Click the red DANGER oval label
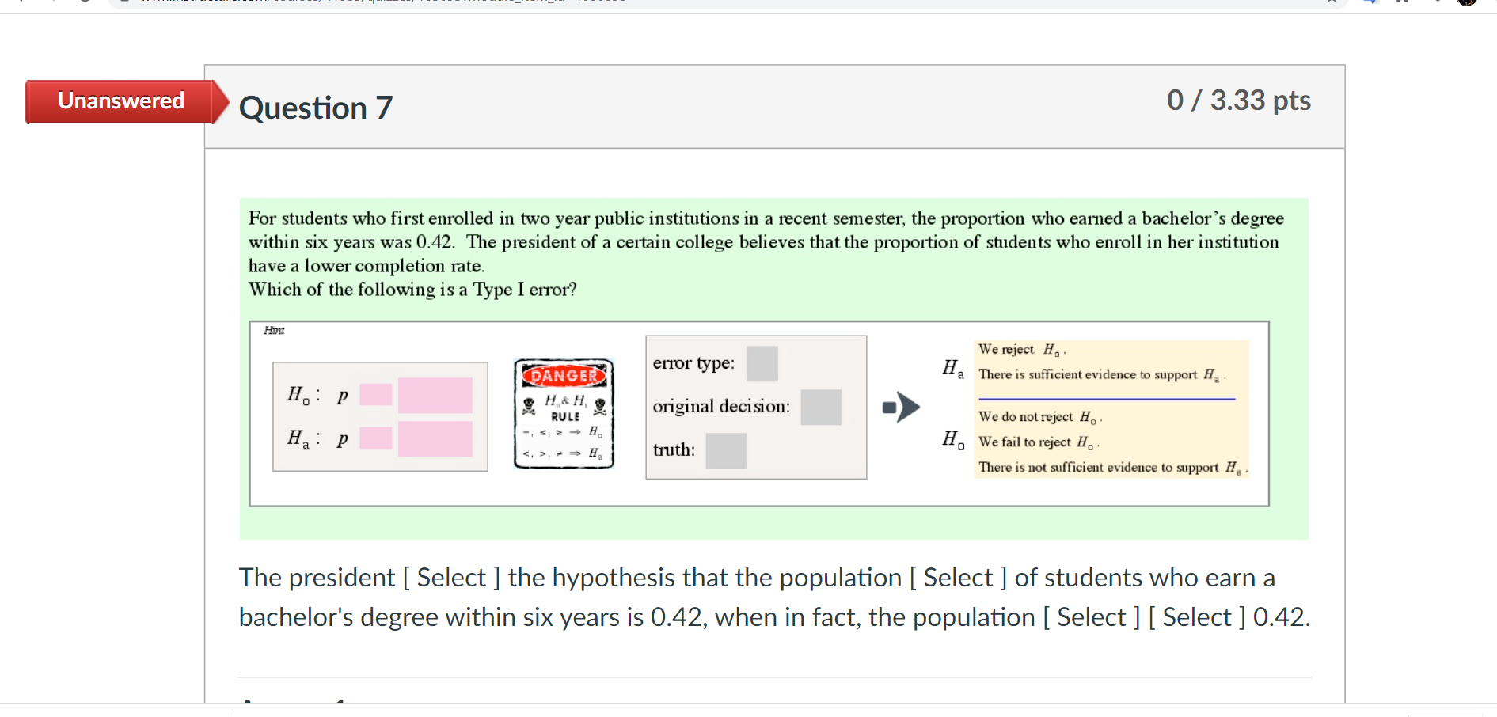 pyautogui.click(x=564, y=375)
